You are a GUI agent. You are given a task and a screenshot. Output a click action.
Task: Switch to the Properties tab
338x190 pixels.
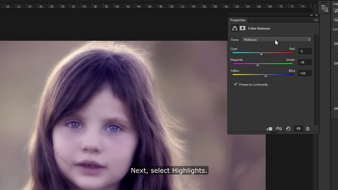pyautogui.click(x=238, y=20)
